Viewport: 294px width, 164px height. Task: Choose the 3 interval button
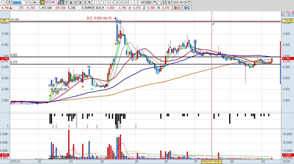pos(99,2)
